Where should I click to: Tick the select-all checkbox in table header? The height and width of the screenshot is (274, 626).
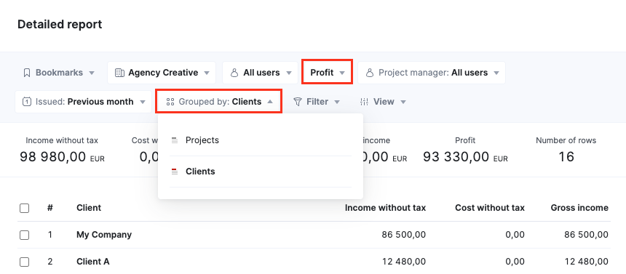(24, 208)
